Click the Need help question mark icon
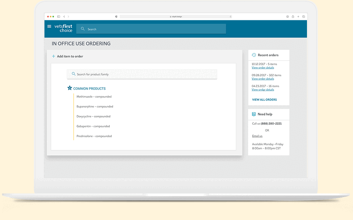Image resolution: width=353 pixels, height=220 pixels. [254, 114]
